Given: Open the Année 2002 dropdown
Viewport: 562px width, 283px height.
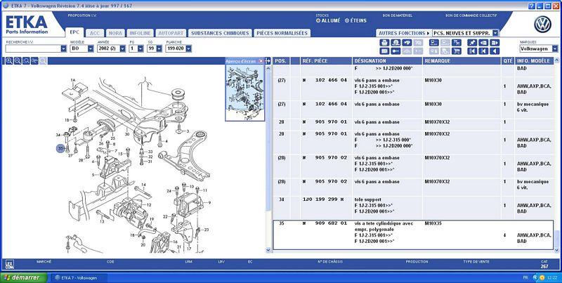Looking at the screenshot, I should click(122, 48).
